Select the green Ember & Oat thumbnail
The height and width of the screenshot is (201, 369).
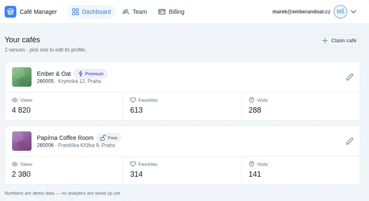pos(22,77)
